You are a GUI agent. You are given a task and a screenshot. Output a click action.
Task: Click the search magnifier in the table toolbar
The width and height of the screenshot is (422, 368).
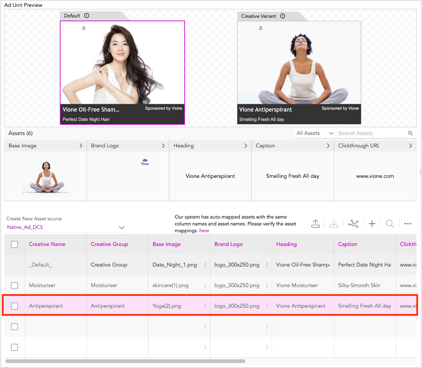click(x=390, y=224)
